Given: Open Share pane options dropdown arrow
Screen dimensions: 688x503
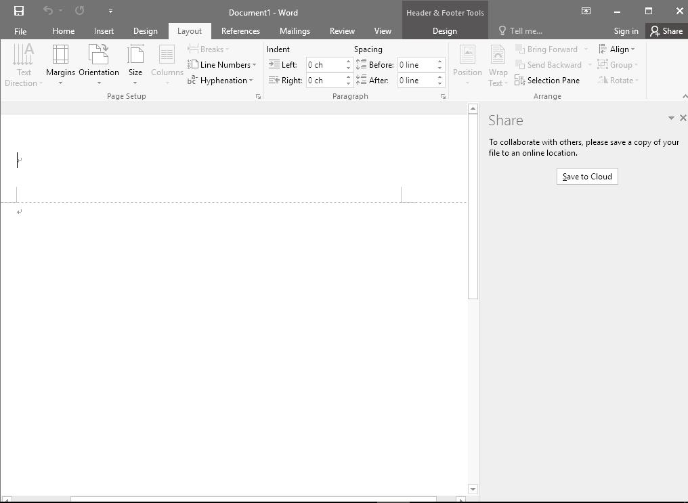Looking at the screenshot, I should [671, 118].
